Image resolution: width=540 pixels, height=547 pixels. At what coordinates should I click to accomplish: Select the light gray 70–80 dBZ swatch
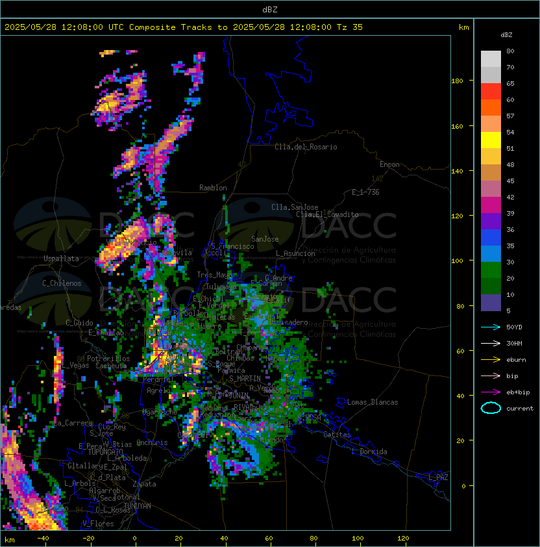coord(491,59)
